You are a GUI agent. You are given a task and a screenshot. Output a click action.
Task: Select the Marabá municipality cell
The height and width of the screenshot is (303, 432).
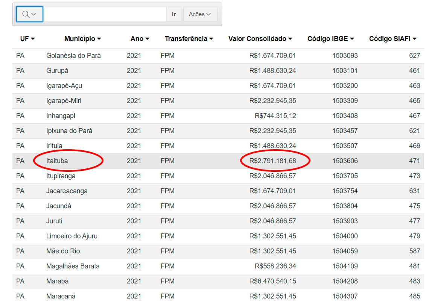click(57, 281)
